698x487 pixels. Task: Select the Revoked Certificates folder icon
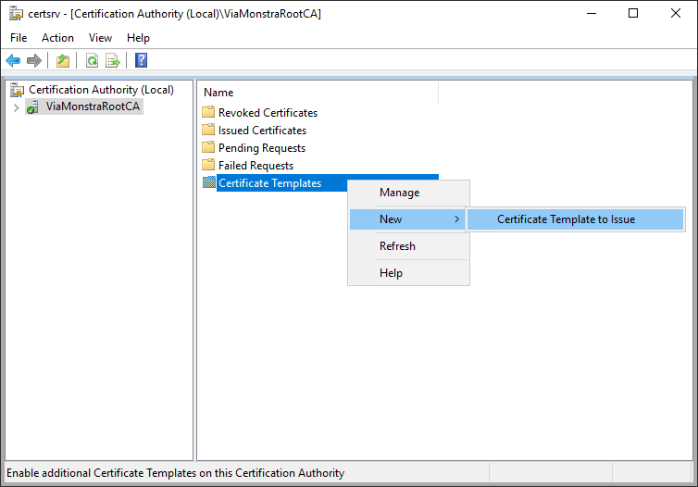[208, 113]
